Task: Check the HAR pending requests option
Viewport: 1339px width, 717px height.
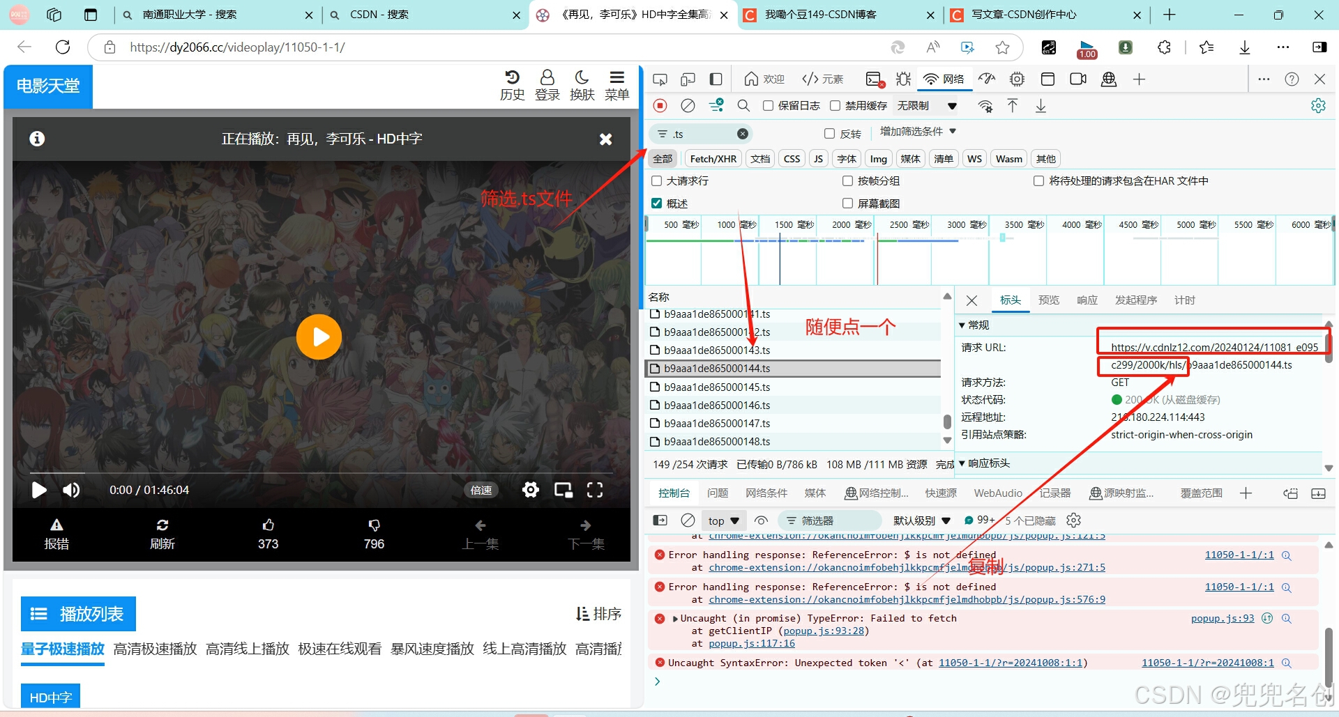Action: tap(1038, 180)
